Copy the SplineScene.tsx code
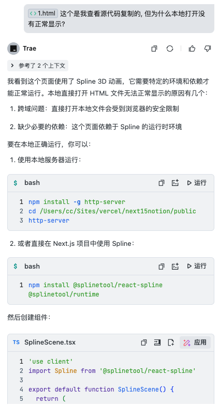 coord(144,342)
